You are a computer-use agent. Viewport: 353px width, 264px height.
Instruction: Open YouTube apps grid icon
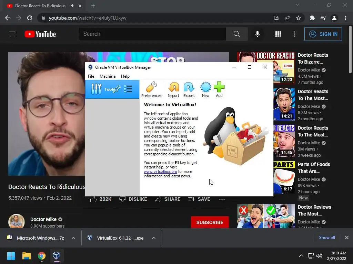click(x=278, y=34)
